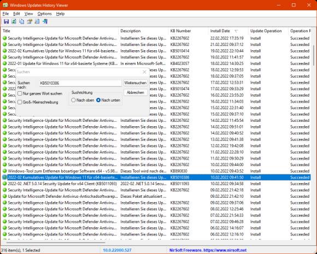Click the KB5010414 cell
317x254 pixels.
click(180, 51)
